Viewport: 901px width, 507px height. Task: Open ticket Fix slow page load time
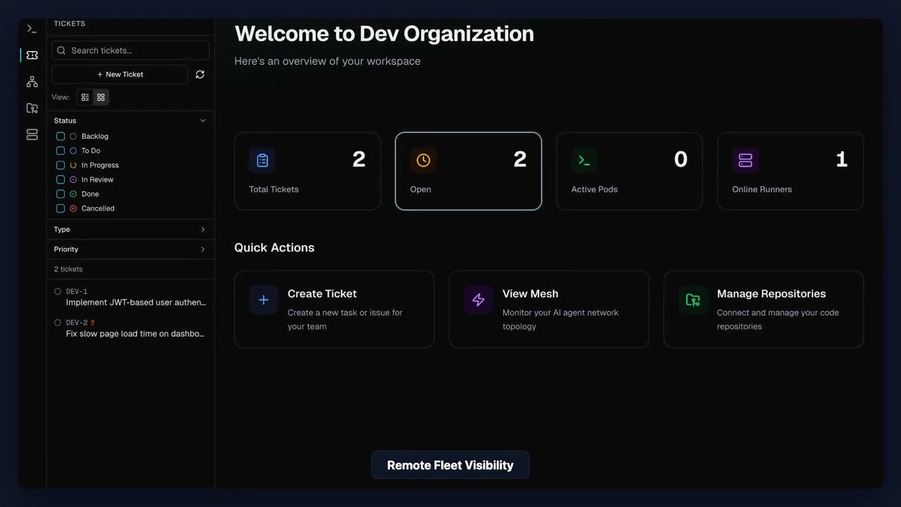tap(130, 328)
